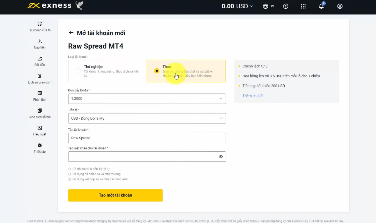The image size is (376, 223).
Task: Click the dove icon beside the logo
Action: tap(79, 5)
